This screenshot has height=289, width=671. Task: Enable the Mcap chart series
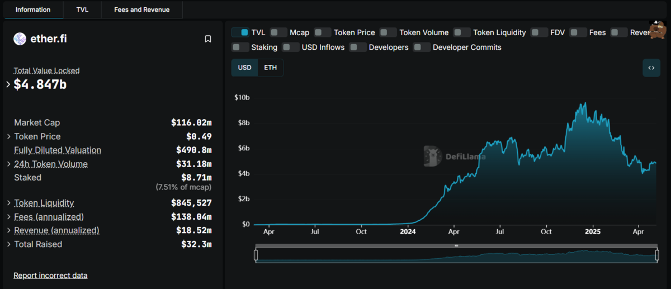[x=278, y=32]
